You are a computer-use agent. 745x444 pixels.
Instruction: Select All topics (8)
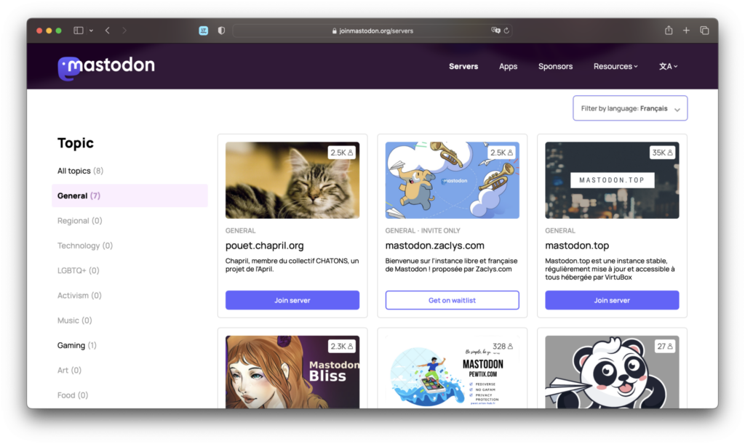coord(80,171)
